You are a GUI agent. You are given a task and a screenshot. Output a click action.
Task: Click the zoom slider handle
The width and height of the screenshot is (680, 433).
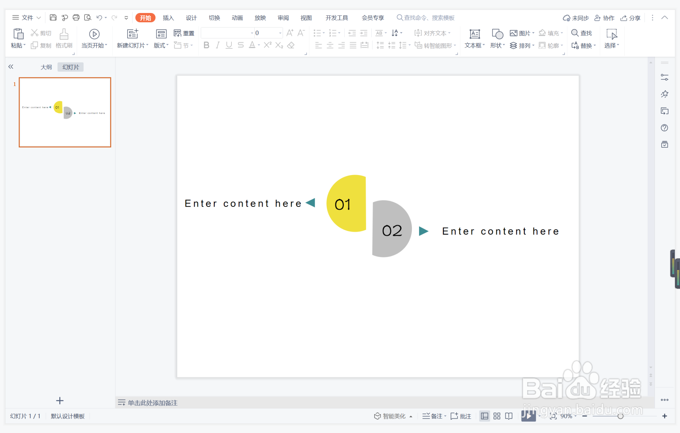click(620, 416)
